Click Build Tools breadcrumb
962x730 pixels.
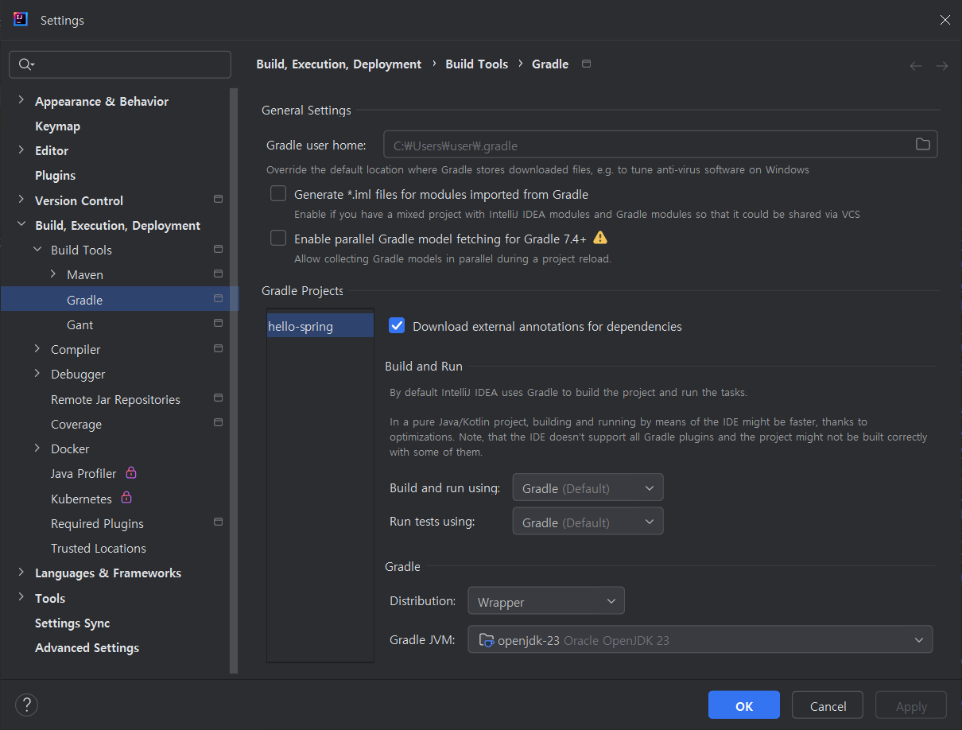(476, 64)
